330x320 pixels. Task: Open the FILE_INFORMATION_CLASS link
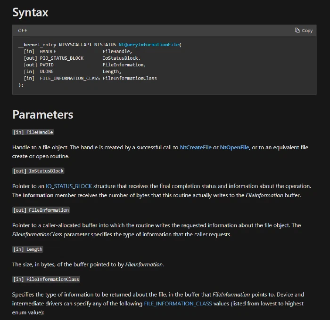point(178,304)
